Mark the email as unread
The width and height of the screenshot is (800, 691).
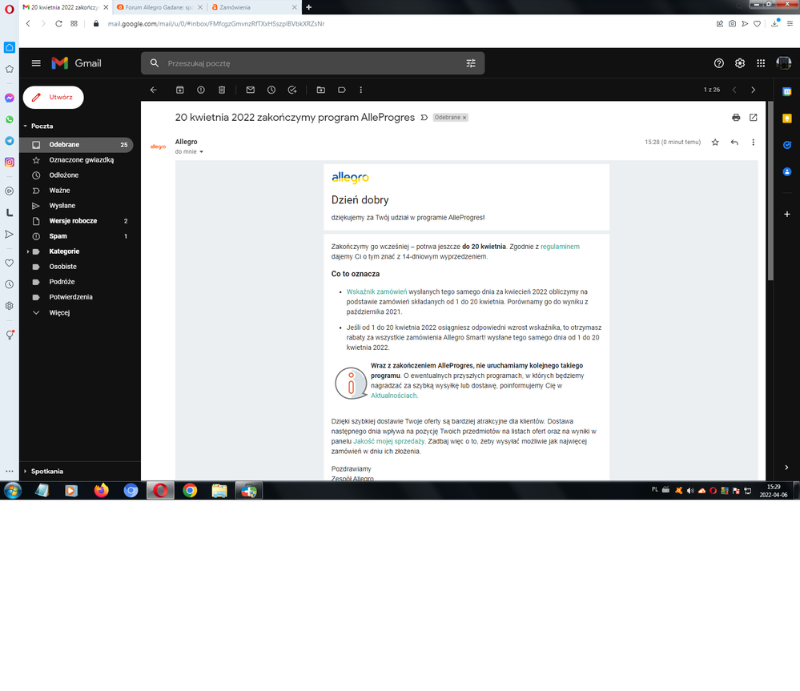[x=251, y=90]
